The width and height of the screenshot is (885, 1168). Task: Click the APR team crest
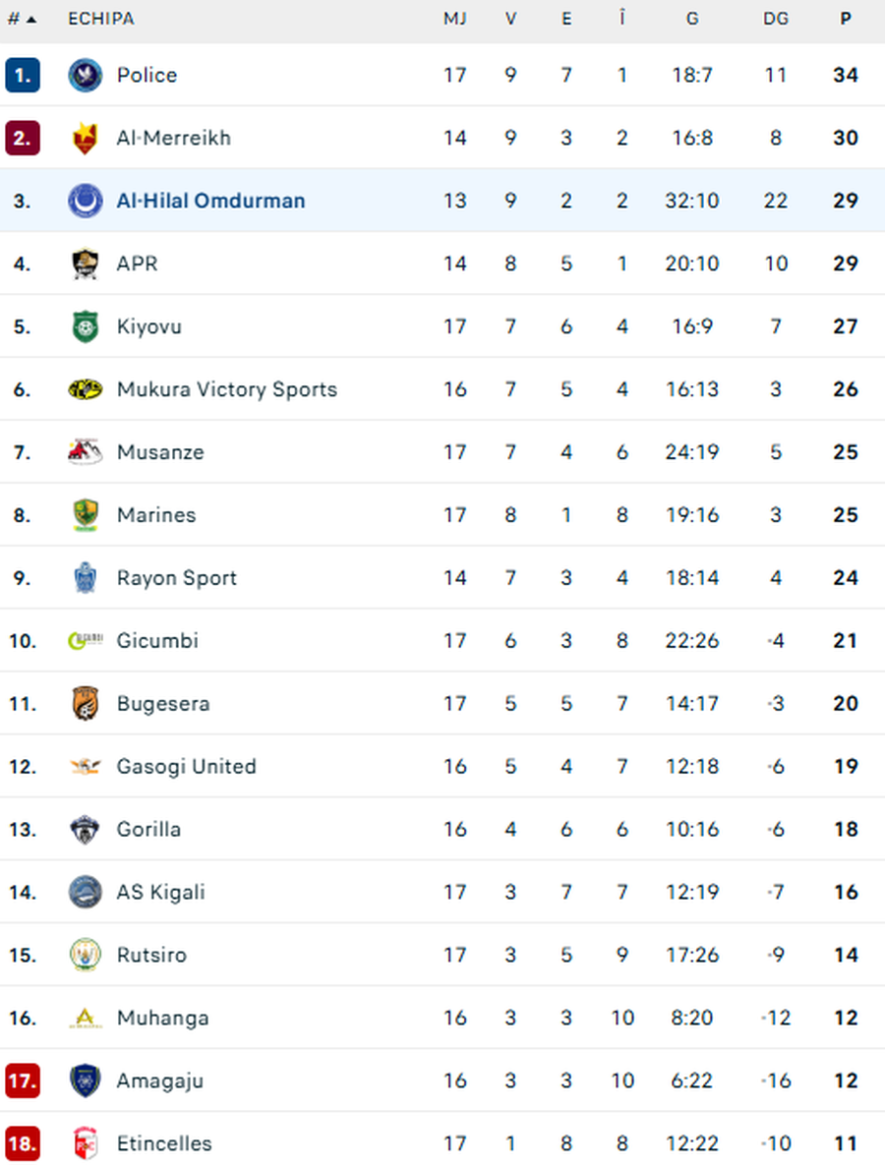[x=86, y=263]
